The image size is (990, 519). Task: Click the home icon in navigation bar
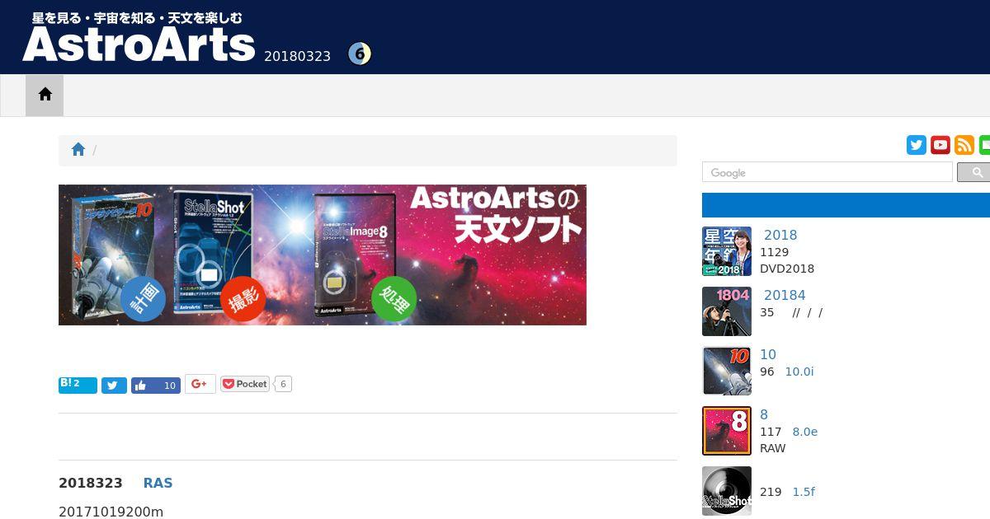45,95
